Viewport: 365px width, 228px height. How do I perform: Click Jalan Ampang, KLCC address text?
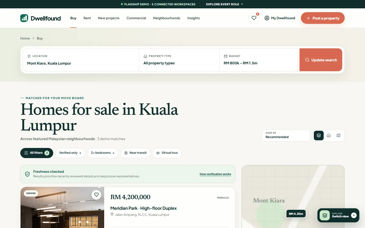tap(142, 215)
